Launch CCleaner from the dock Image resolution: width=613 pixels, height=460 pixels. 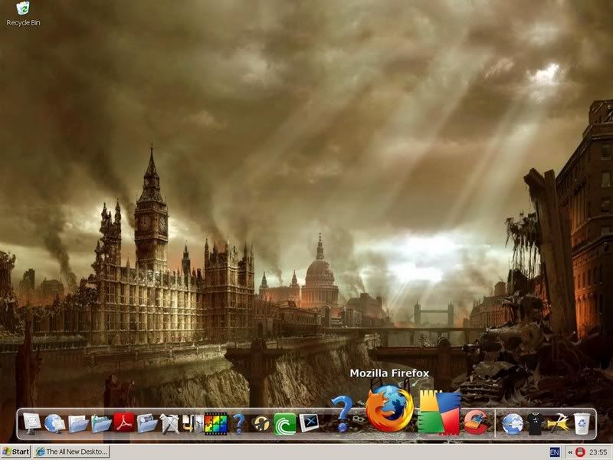(x=476, y=422)
